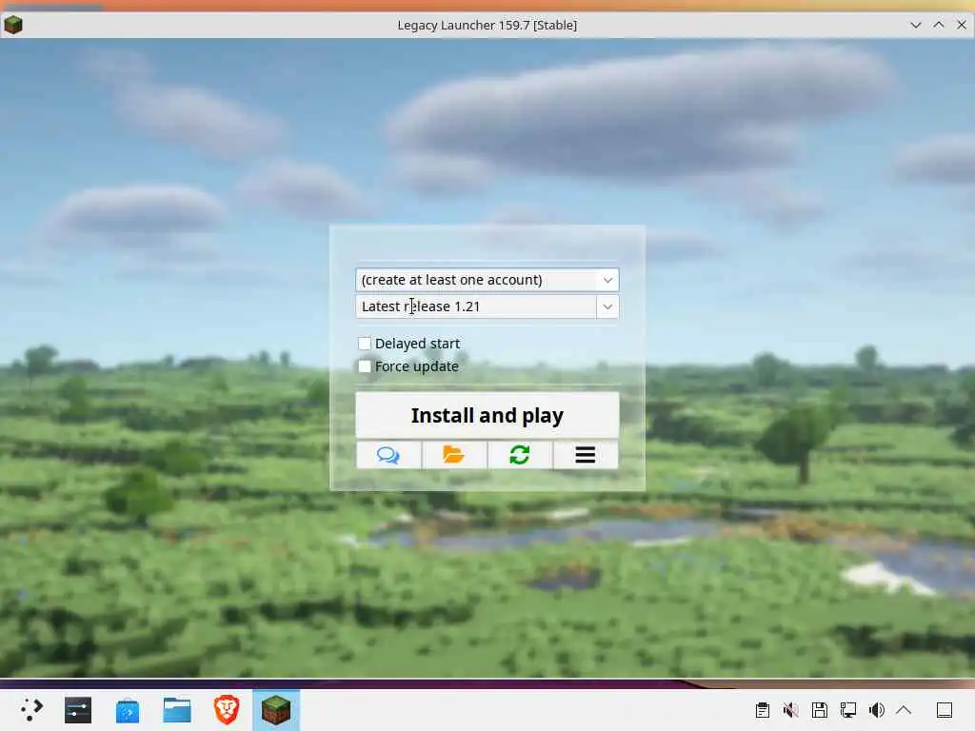Open the Dolphin file manager in the taskbar
Viewport: 975px width, 731px height.
pyautogui.click(x=176, y=710)
